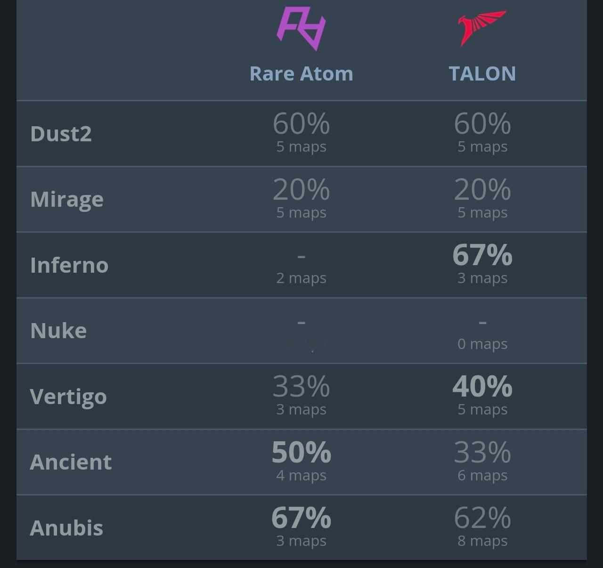
Task: Select the Nuke map row label
Action: [x=58, y=331]
